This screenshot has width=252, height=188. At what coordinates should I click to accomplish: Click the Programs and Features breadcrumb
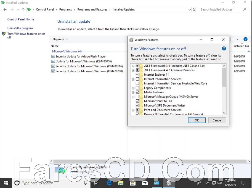(x=92, y=9)
